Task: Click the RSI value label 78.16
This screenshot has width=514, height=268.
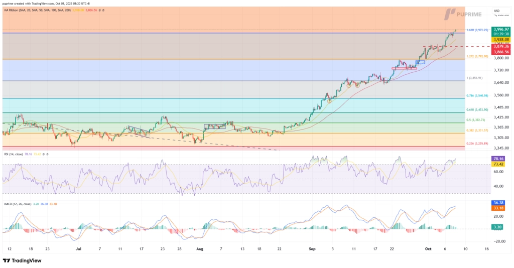Action: (501, 159)
